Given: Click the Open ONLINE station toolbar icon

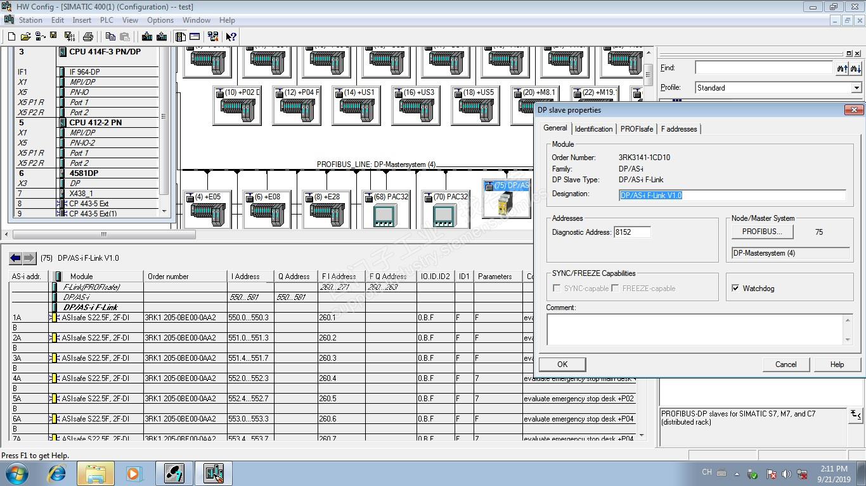Looking at the screenshot, I should [x=40, y=37].
